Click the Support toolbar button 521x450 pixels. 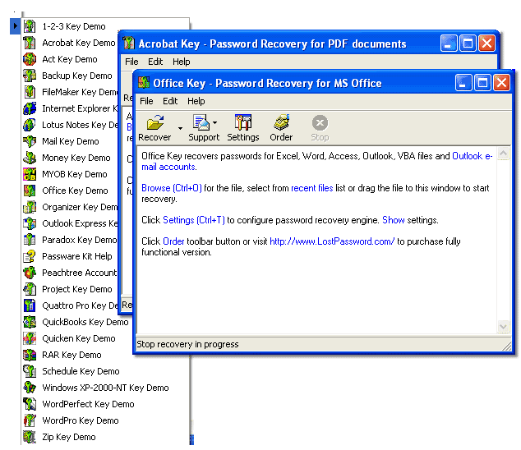[x=204, y=128]
